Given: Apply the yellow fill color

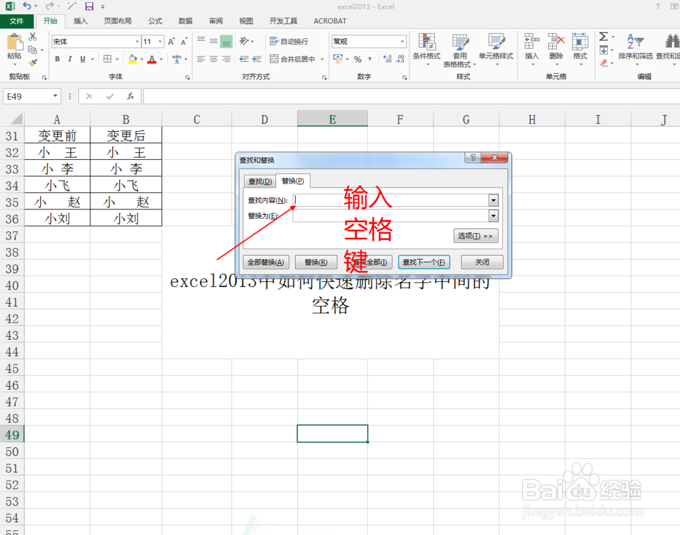Looking at the screenshot, I should click(133, 59).
